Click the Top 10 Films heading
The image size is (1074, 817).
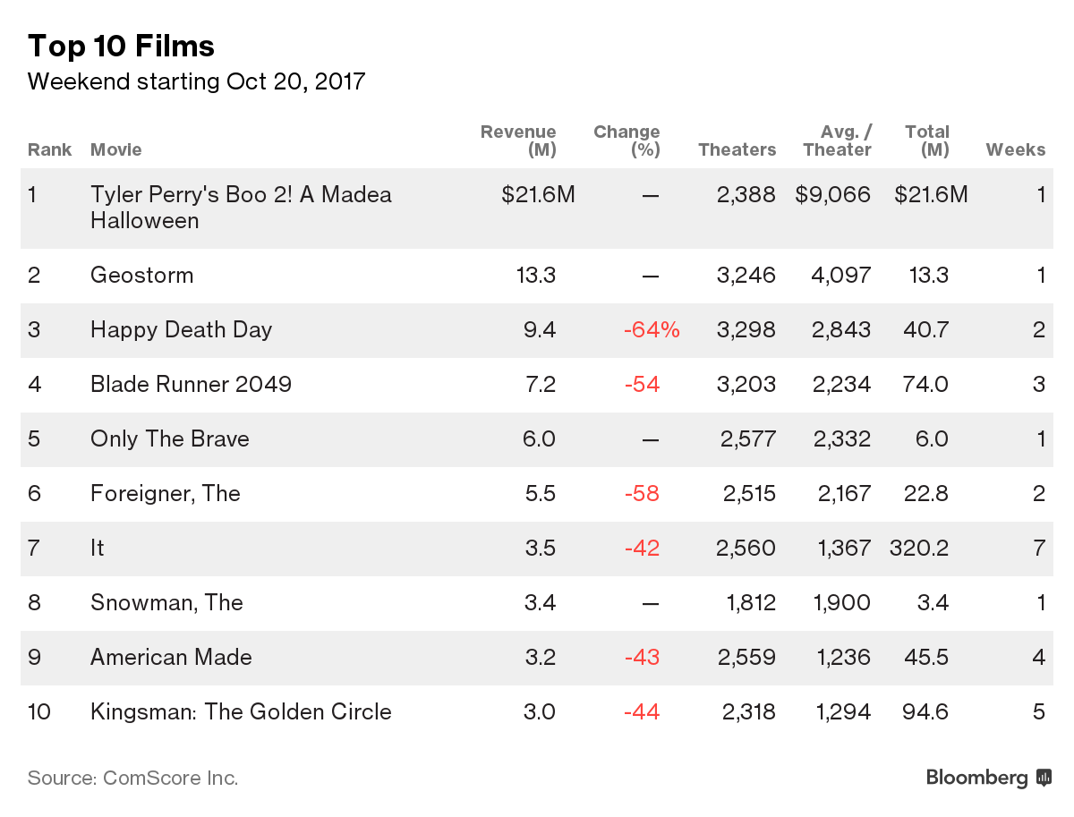click(121, 46)
